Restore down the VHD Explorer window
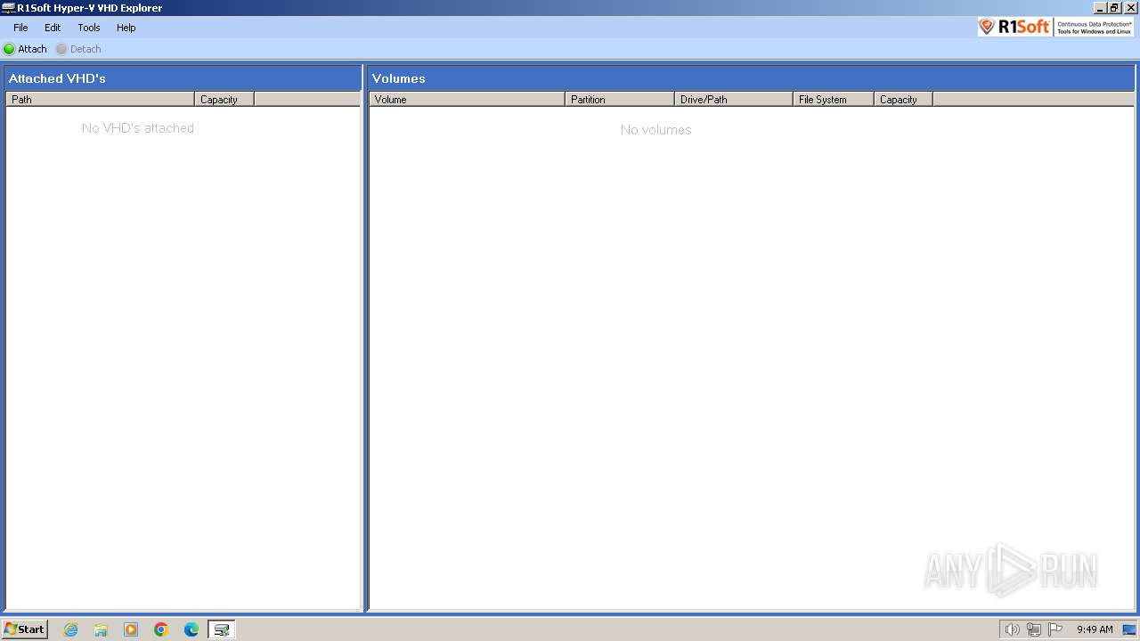 tap(1114, 8)
